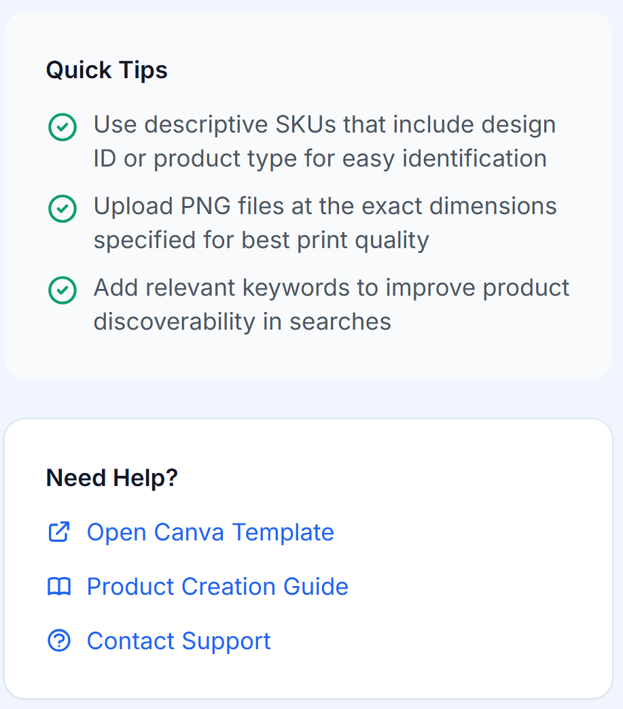The image size is (623, 709).
Task: Click the checkmark icon beside the PNG upload tip
Action: (62, 209)
